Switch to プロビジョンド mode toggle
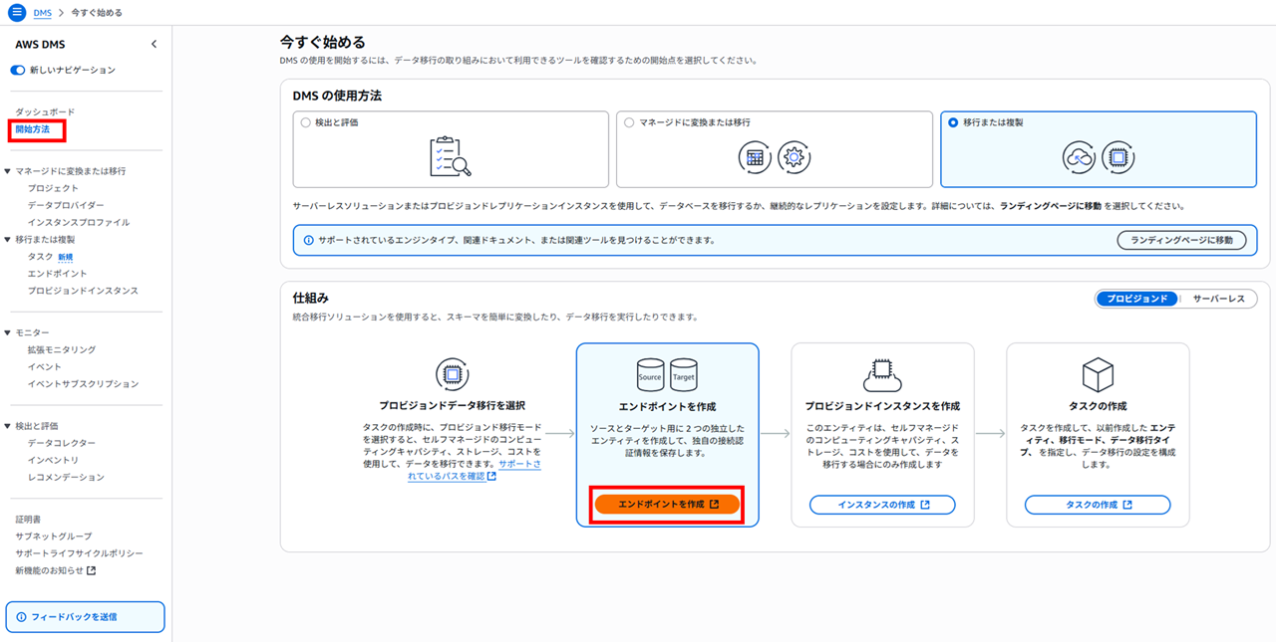1276x642 pixels. pos(1137,299)
